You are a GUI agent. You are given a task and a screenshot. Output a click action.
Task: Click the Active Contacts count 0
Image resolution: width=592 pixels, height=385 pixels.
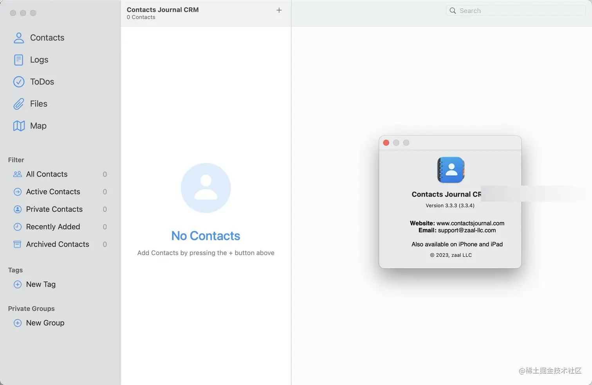[x=105, y=192]
